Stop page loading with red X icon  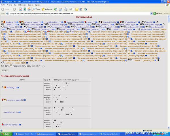(21, 9)
